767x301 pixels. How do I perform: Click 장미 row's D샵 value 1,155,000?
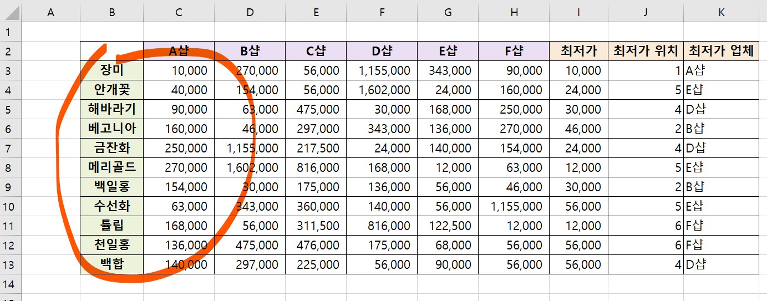(382, 70)
